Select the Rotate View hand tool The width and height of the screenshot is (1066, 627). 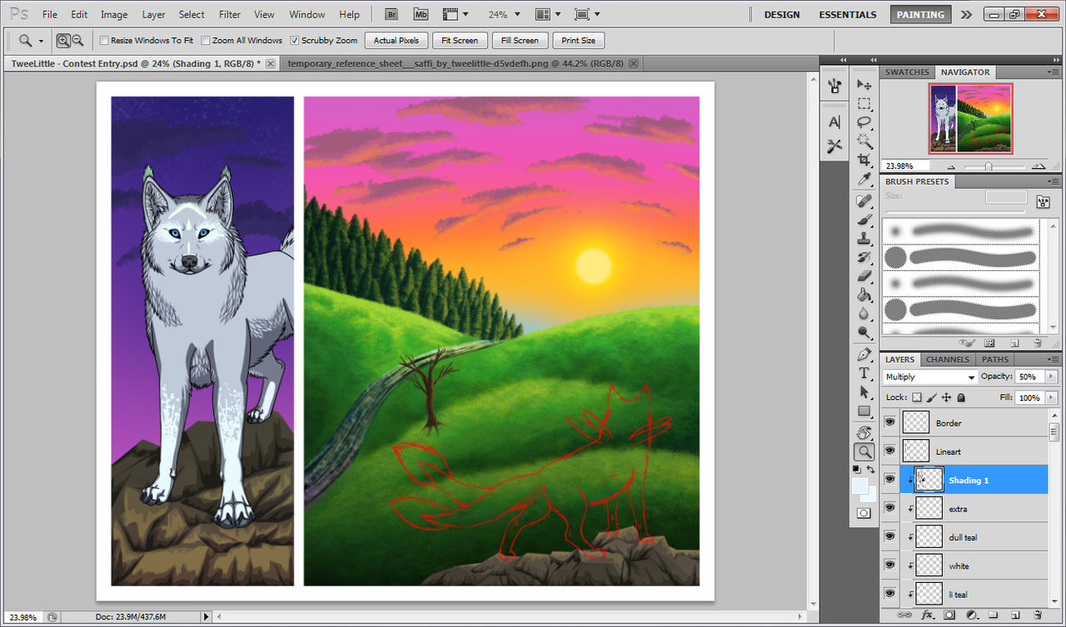864,432
